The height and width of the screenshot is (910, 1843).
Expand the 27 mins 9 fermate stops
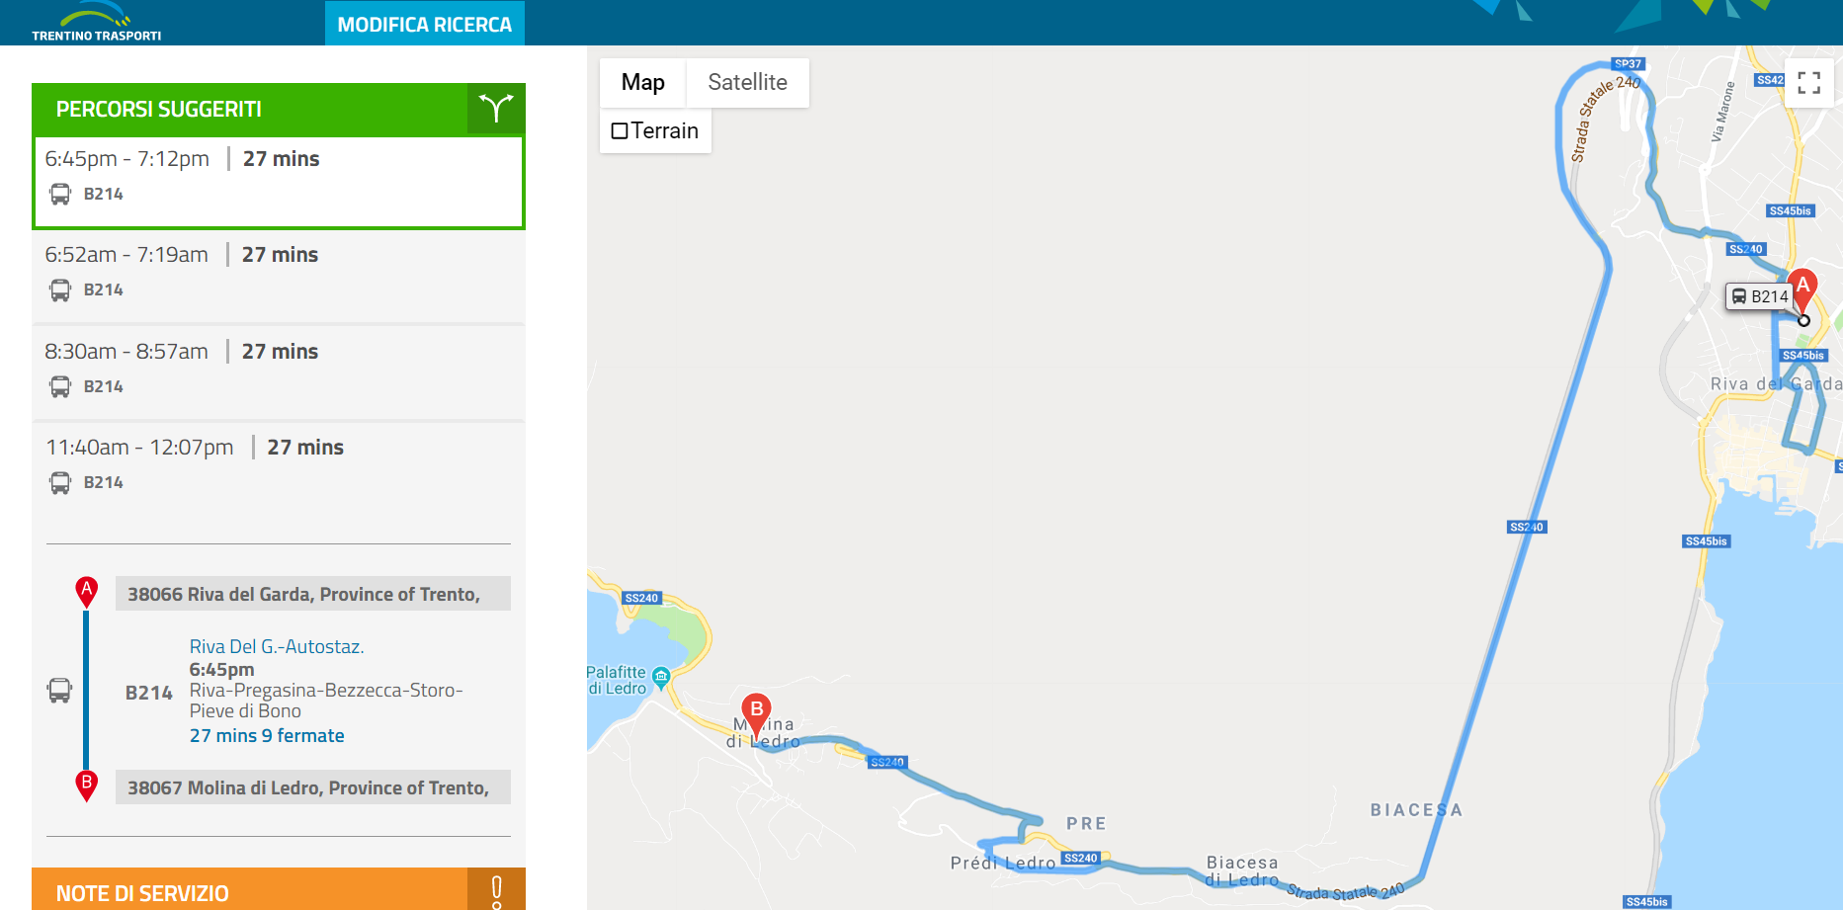(x=267, y=736)
